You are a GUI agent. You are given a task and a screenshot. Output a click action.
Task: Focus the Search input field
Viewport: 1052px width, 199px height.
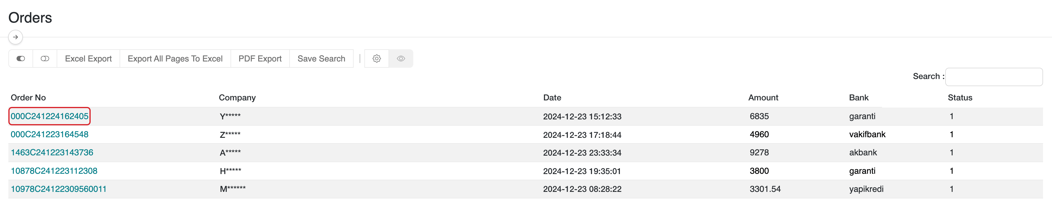(993, 77)
